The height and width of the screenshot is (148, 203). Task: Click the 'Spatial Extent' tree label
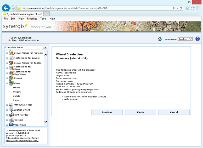tap(22, 110)
